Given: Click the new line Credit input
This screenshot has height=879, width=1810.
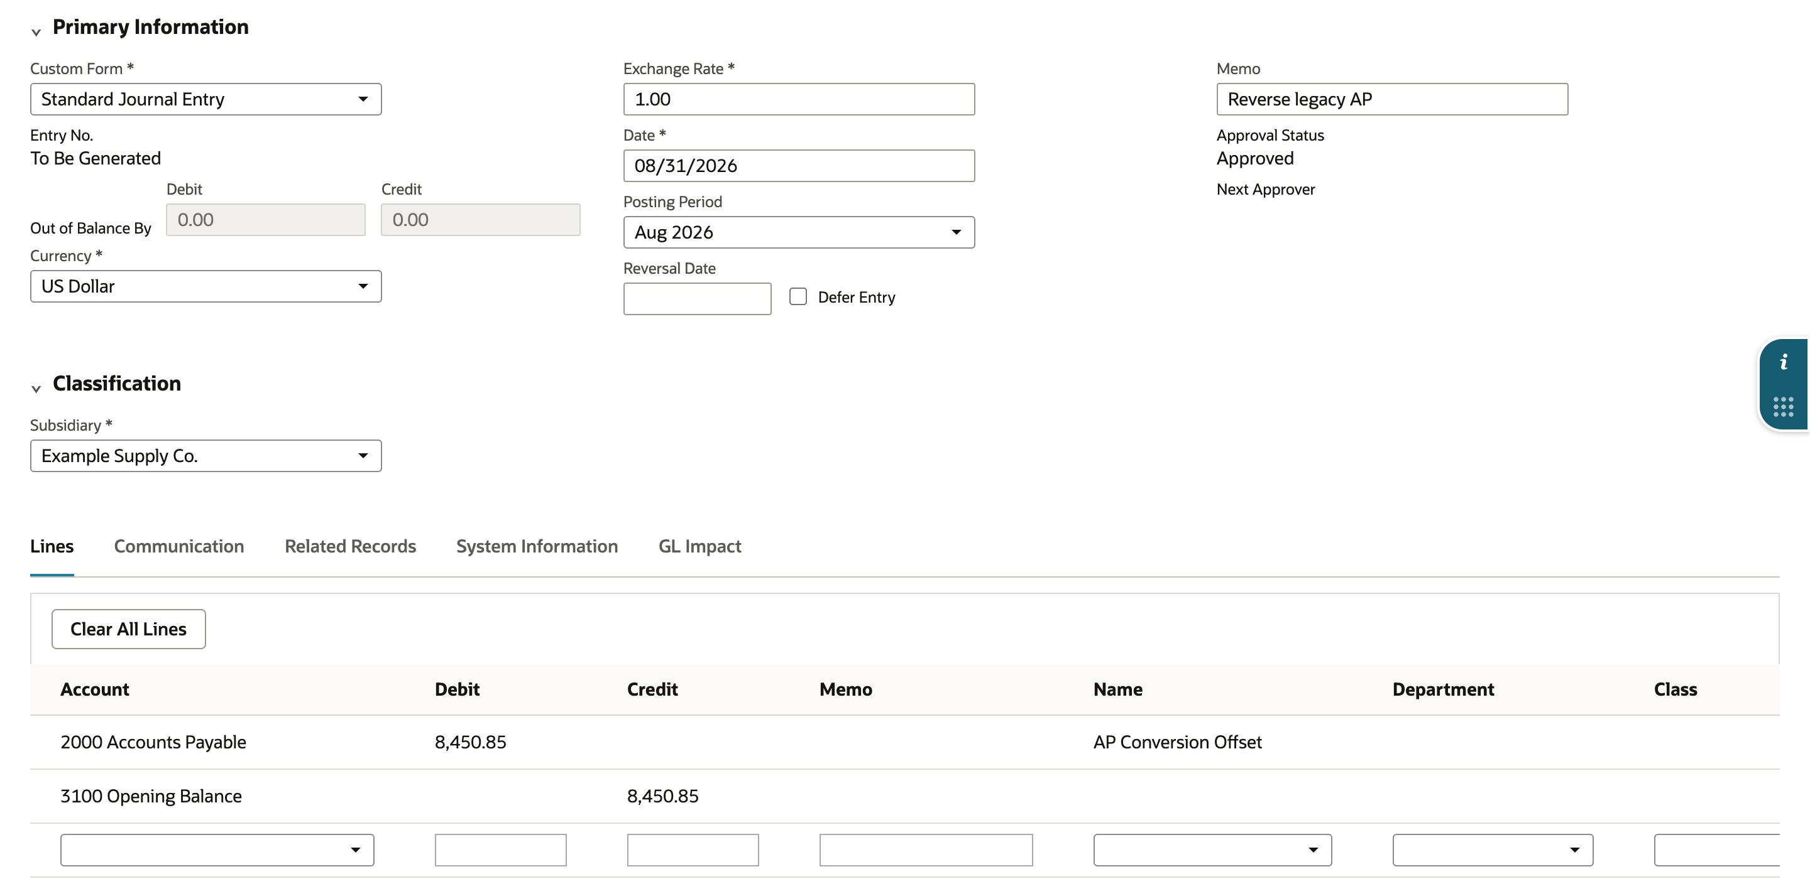Looking at the screenshot, I should (693, 849).
